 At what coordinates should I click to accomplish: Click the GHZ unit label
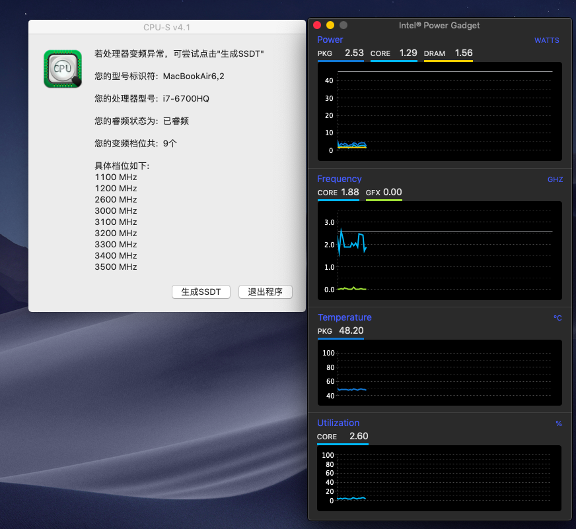[555, 179]
